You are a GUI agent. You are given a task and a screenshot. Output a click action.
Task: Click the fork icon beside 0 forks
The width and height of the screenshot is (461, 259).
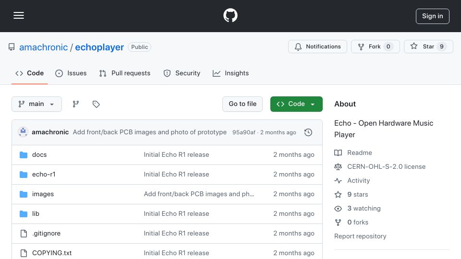[338, 222]
